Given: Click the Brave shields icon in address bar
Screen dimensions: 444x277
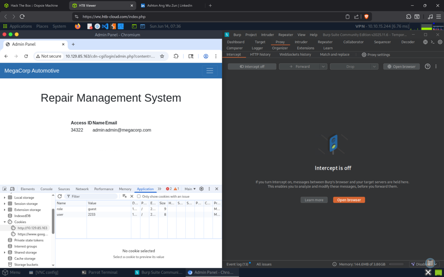Looking at the screenshot, I should click(x=366, y=16).
